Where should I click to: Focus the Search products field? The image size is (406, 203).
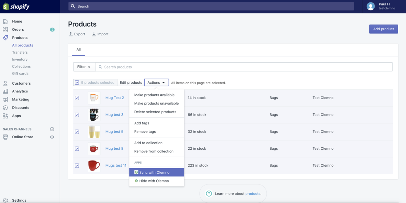(244, 67)
